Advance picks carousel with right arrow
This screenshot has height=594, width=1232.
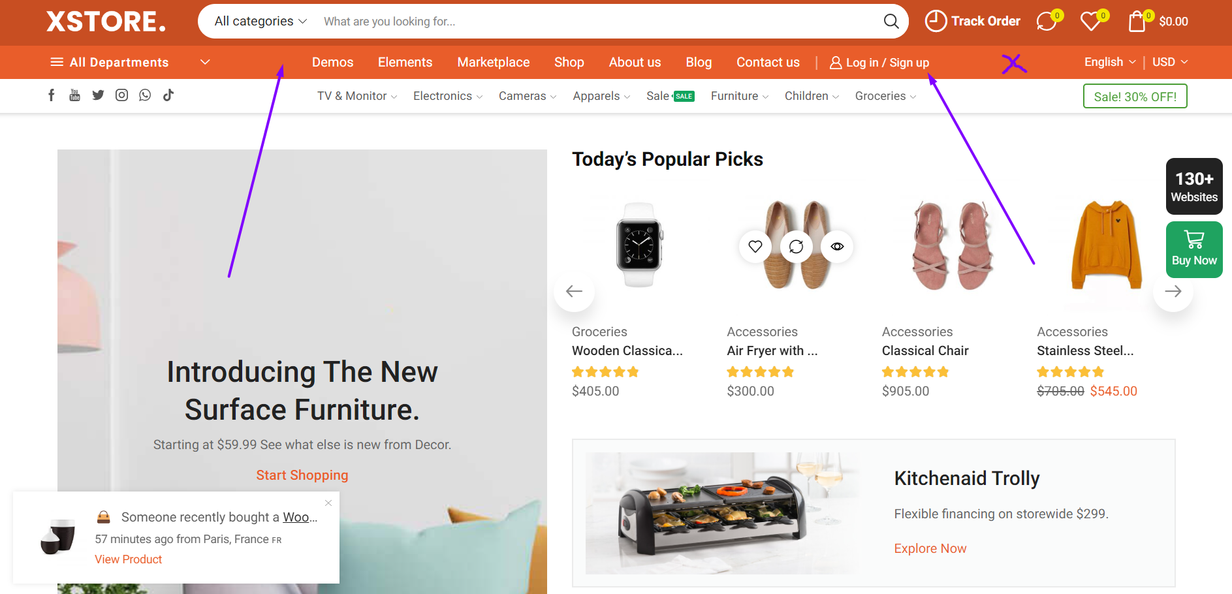pyautogui.click(x=1173, y=291)
